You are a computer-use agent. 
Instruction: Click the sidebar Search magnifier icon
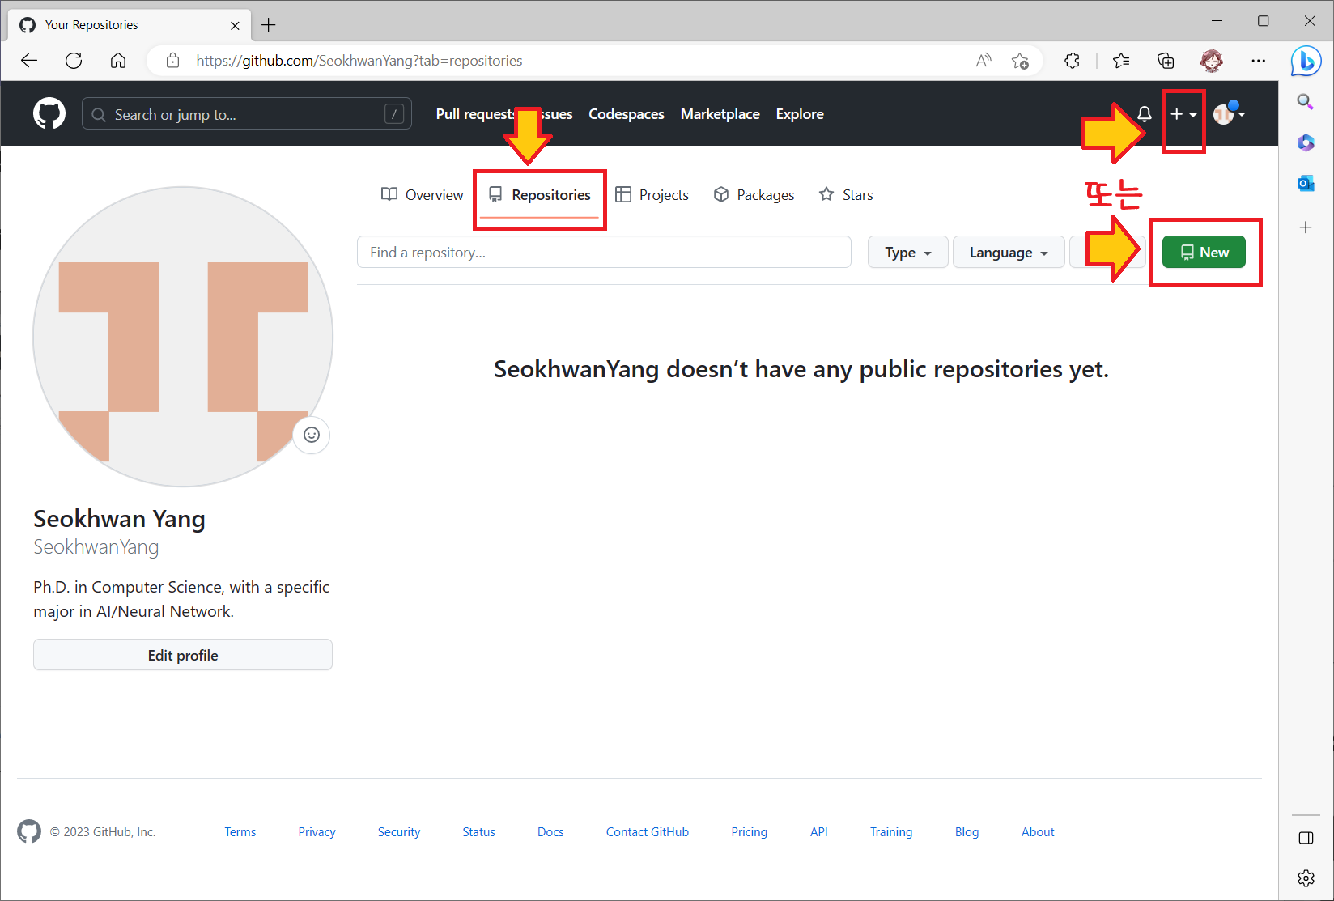tap(1306, 102)
